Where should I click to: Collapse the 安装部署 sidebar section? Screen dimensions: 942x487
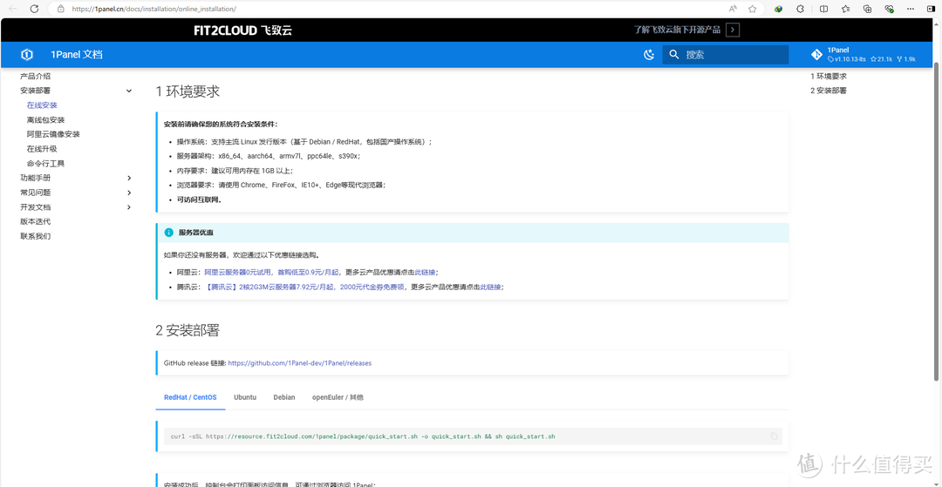(128, 91)
